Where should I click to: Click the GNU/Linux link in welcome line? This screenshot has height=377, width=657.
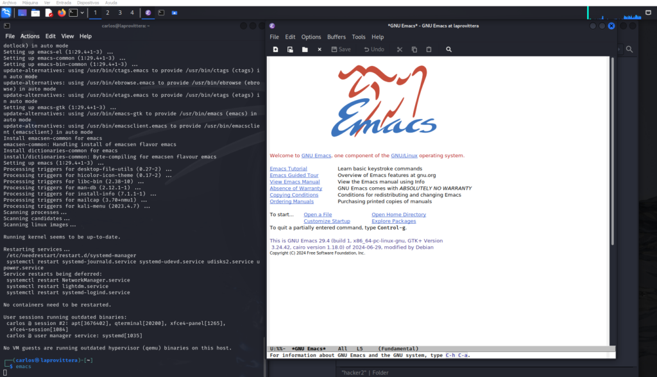(x=404, y=156)
